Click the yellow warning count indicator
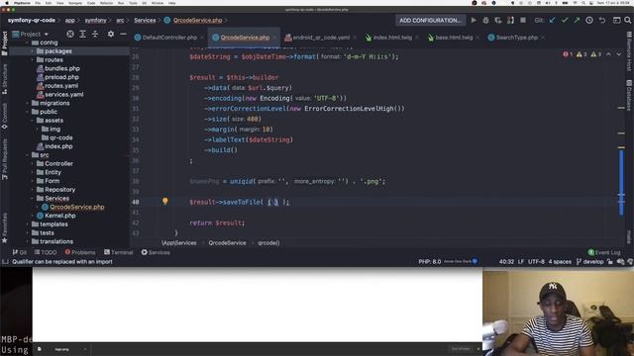The image size is (634, 356). click(581, 54)
